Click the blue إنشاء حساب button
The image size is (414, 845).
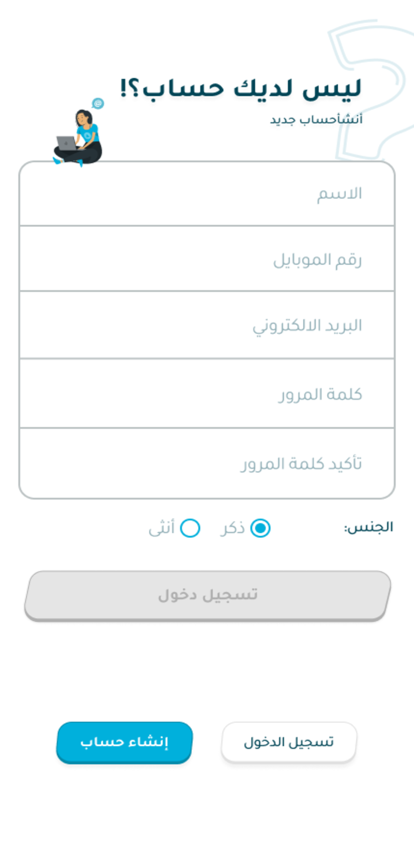pyautogui.click(x=124, y=742)
